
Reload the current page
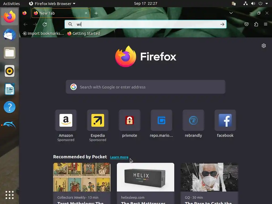pos(45,24)
